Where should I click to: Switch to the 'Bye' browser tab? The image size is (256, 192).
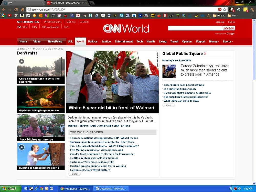pos(22,3)
